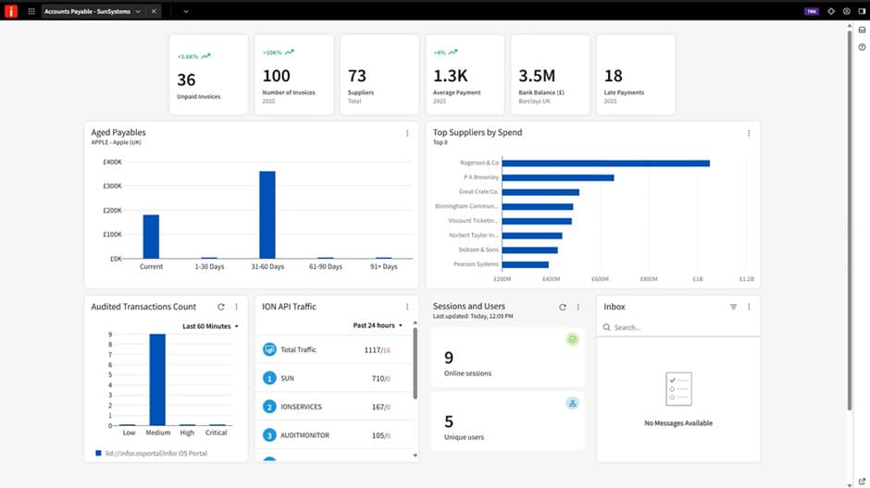Click the Inbox search field

[680, 327]
